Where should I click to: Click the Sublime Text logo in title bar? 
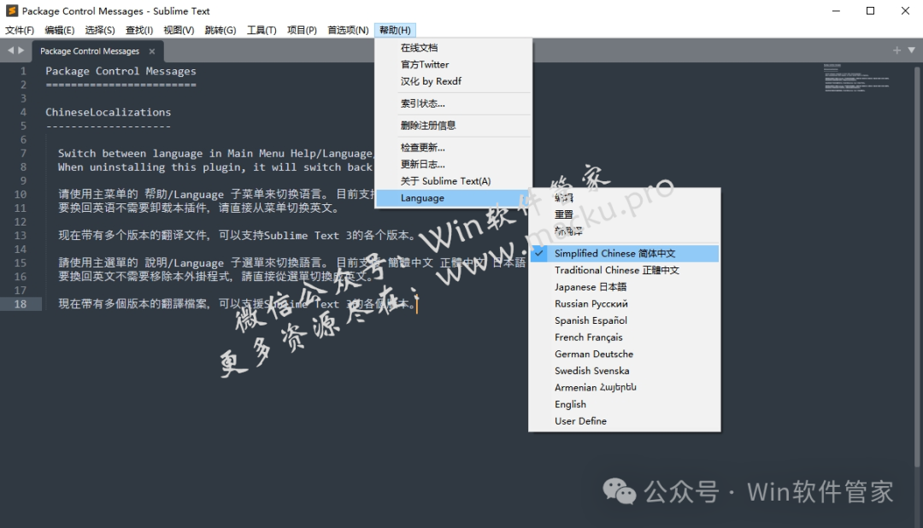click(11, 10)
